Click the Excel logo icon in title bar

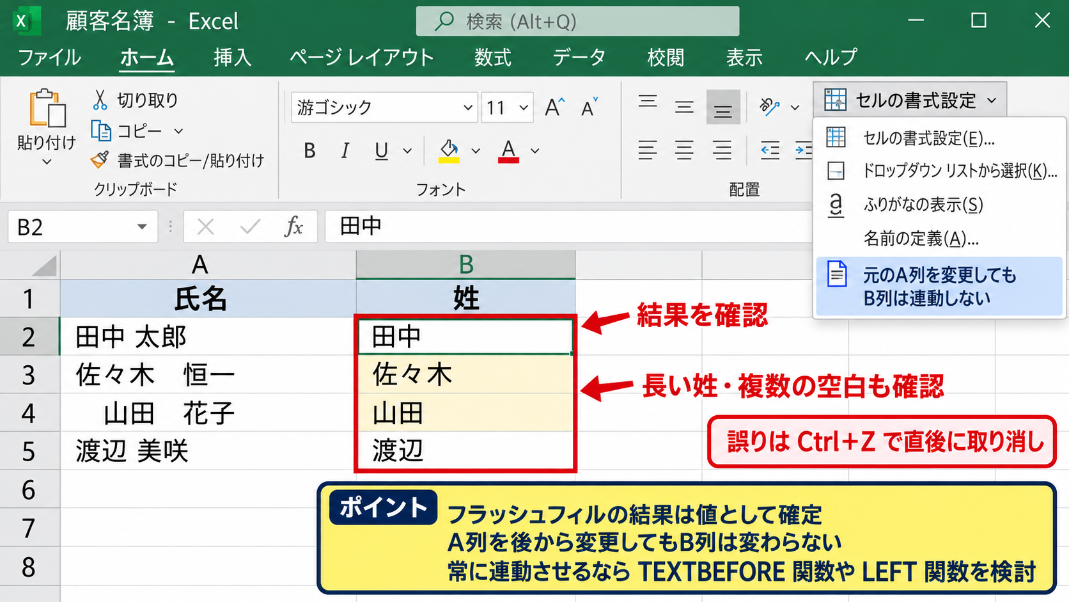(x=26, y=21)
